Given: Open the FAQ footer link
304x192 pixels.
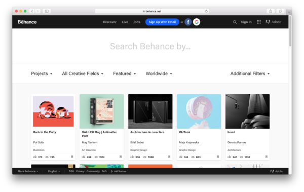Looking at the screenshot, I should [104, 171].
